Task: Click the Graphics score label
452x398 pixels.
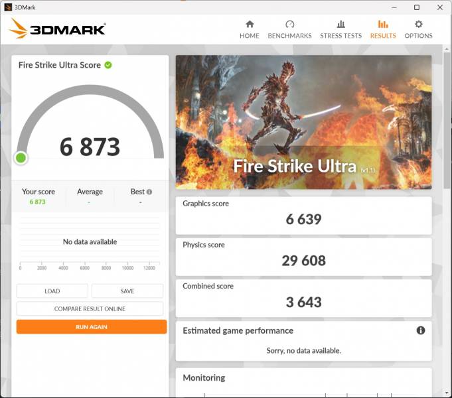Action: [x=206, y=204]
